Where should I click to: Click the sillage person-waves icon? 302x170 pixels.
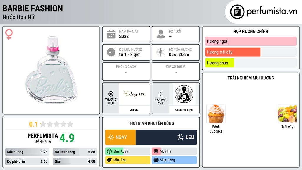click(x=161, y=52)
